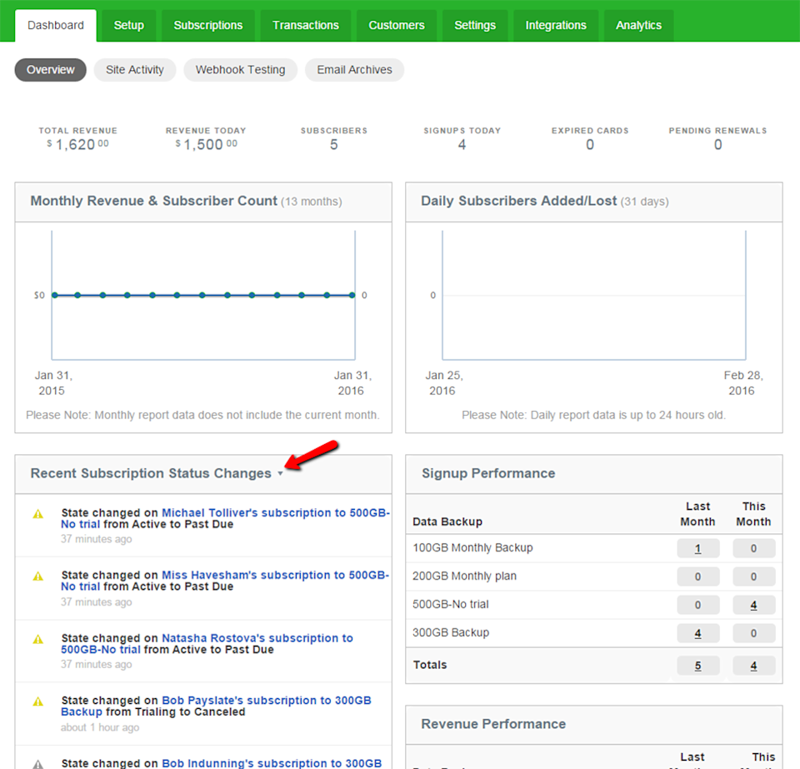Click warning icon beside Natasha Rostova's entry
Image resolution: width=800 pixels, height=769 pixels.
38,640
